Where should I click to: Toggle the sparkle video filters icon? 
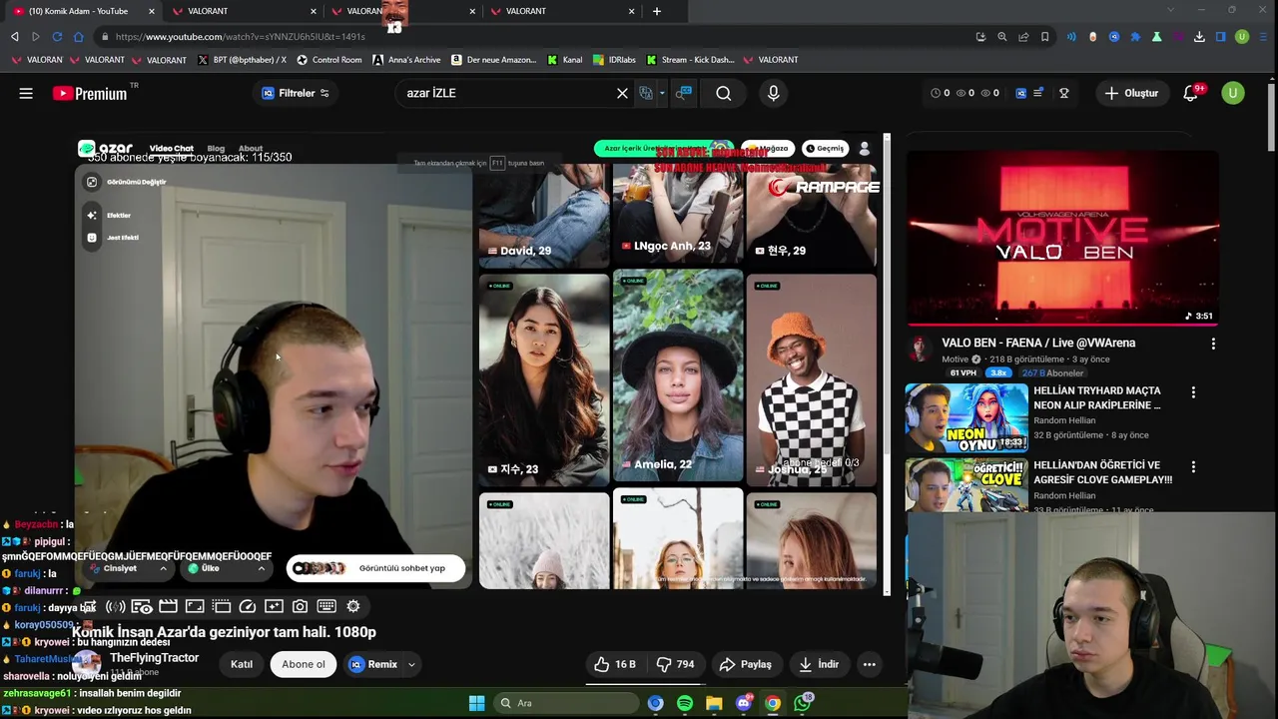click(x=274, y=606)
